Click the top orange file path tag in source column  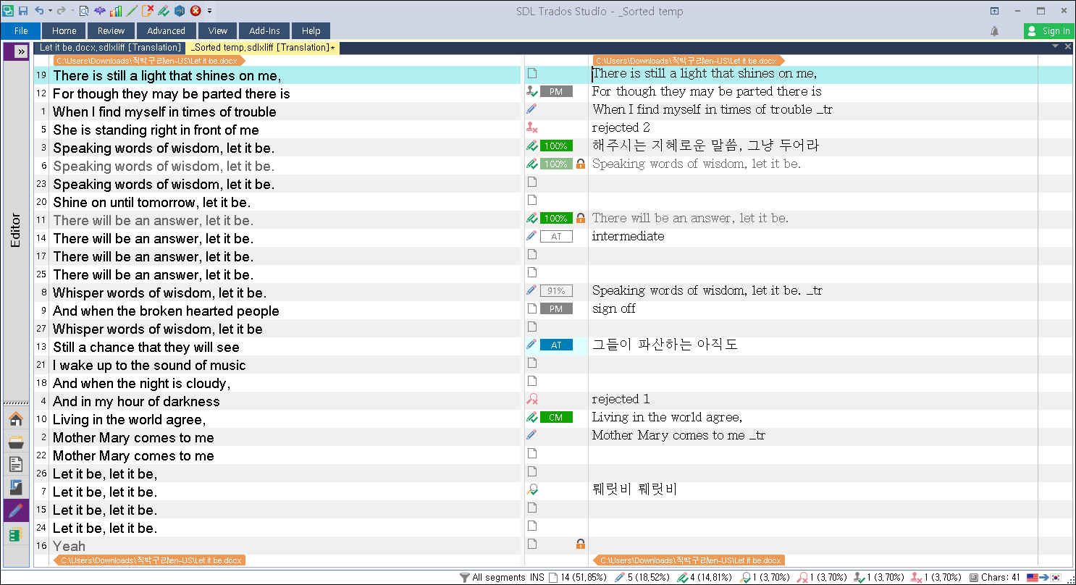click(x=148, y=61)
